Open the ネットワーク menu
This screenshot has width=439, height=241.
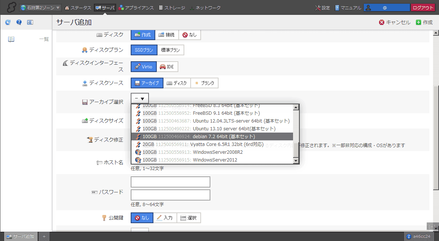205,8
